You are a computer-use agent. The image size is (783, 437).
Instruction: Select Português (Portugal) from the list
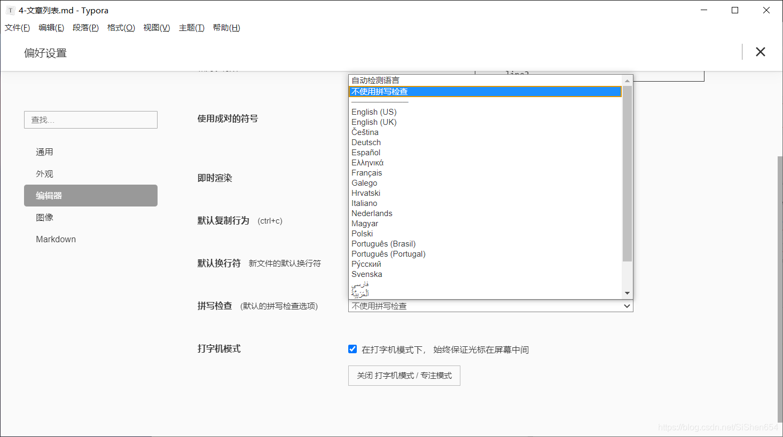click(x=486, y=254)
